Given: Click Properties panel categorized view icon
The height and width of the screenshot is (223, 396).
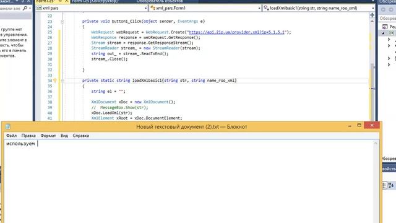Looking at the screenshot, I should pos(384,185).
